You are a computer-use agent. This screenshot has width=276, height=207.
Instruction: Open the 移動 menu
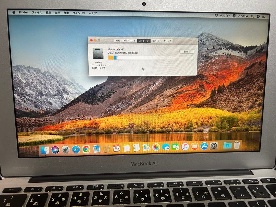pos(66,13)
